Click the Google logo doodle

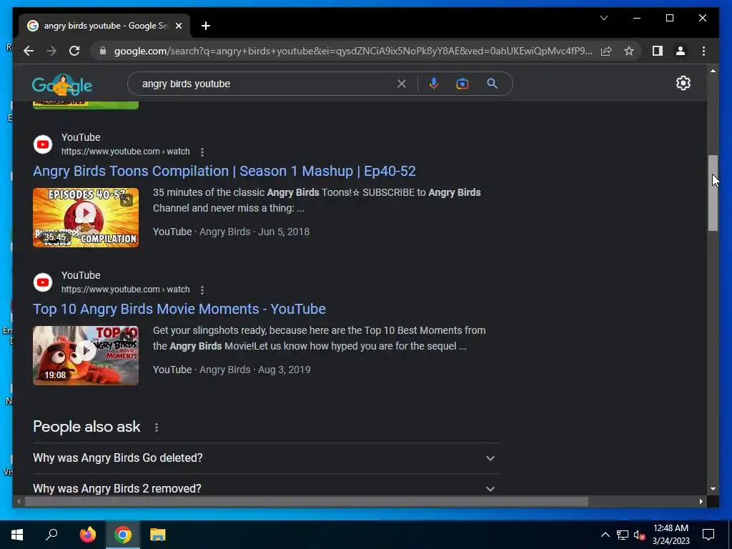(62, 85)
